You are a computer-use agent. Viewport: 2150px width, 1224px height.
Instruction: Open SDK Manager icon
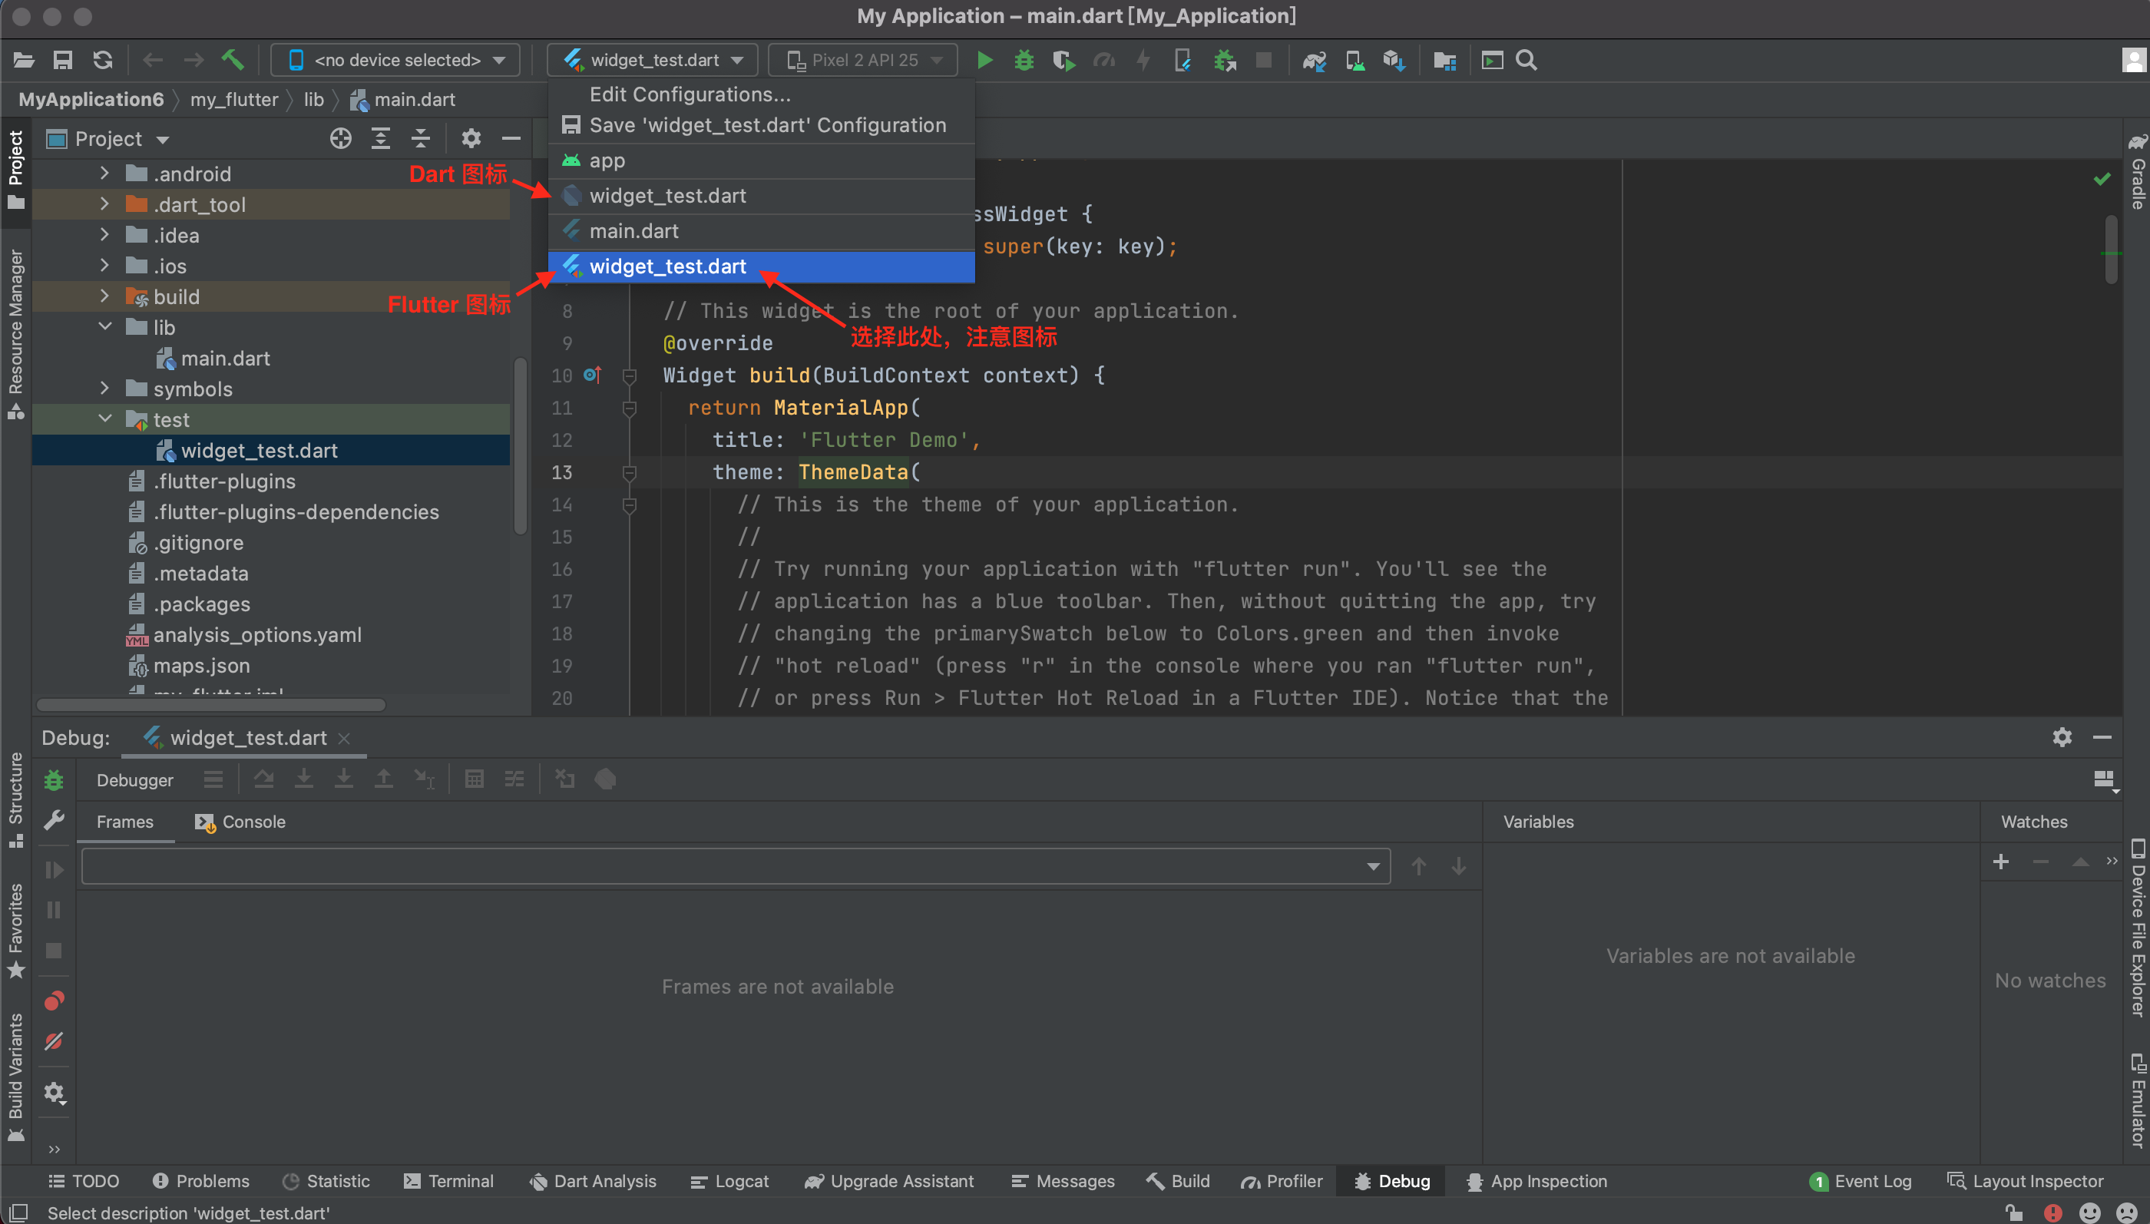[x=1394, y=61]
